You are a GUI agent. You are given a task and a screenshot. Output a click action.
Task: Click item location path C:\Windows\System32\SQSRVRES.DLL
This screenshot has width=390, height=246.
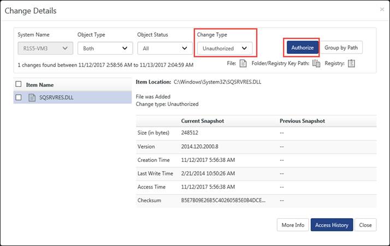(217, 82)
